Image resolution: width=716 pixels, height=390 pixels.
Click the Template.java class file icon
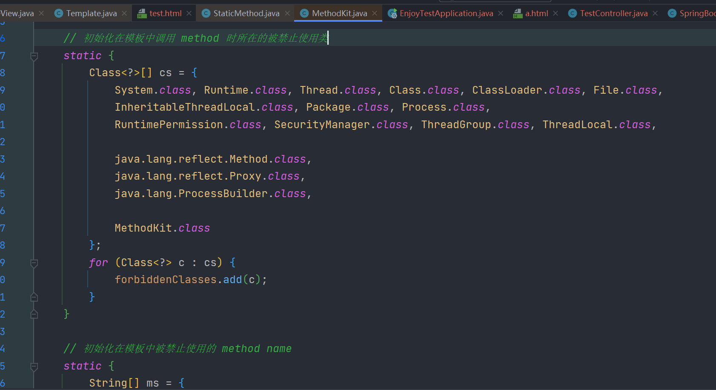click(x=59, y=14)
